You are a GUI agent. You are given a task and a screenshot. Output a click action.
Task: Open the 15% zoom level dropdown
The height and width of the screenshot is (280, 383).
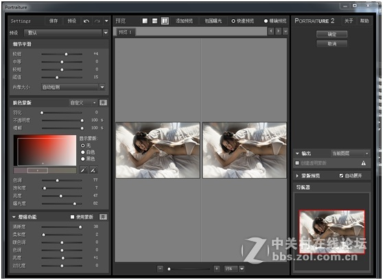click(242, 268)
